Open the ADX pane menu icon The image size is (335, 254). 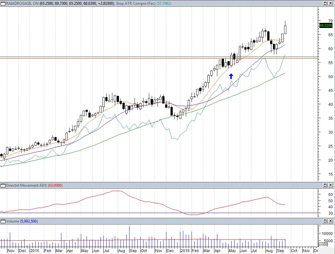[3, 185]
